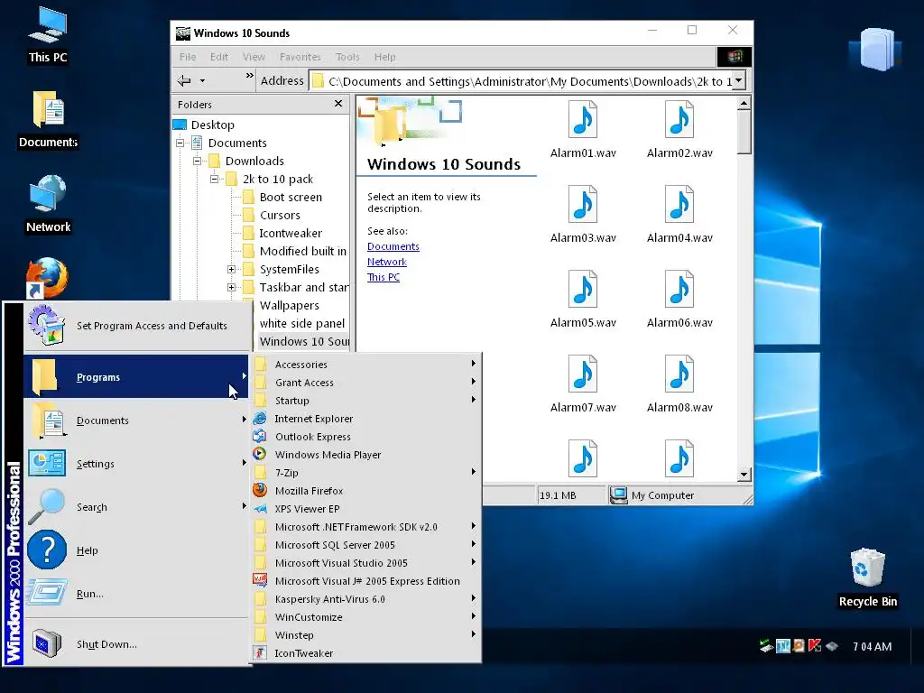Viewport: 924px width, 693px height.
Task: Click the Documents link under See also
Action: (x=393, y=246)
